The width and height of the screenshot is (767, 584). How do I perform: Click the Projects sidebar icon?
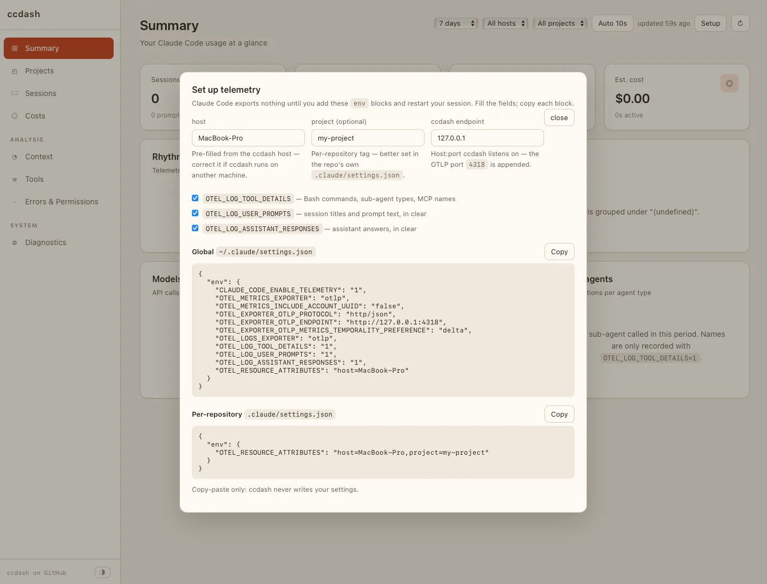click(x=14, y=71)
